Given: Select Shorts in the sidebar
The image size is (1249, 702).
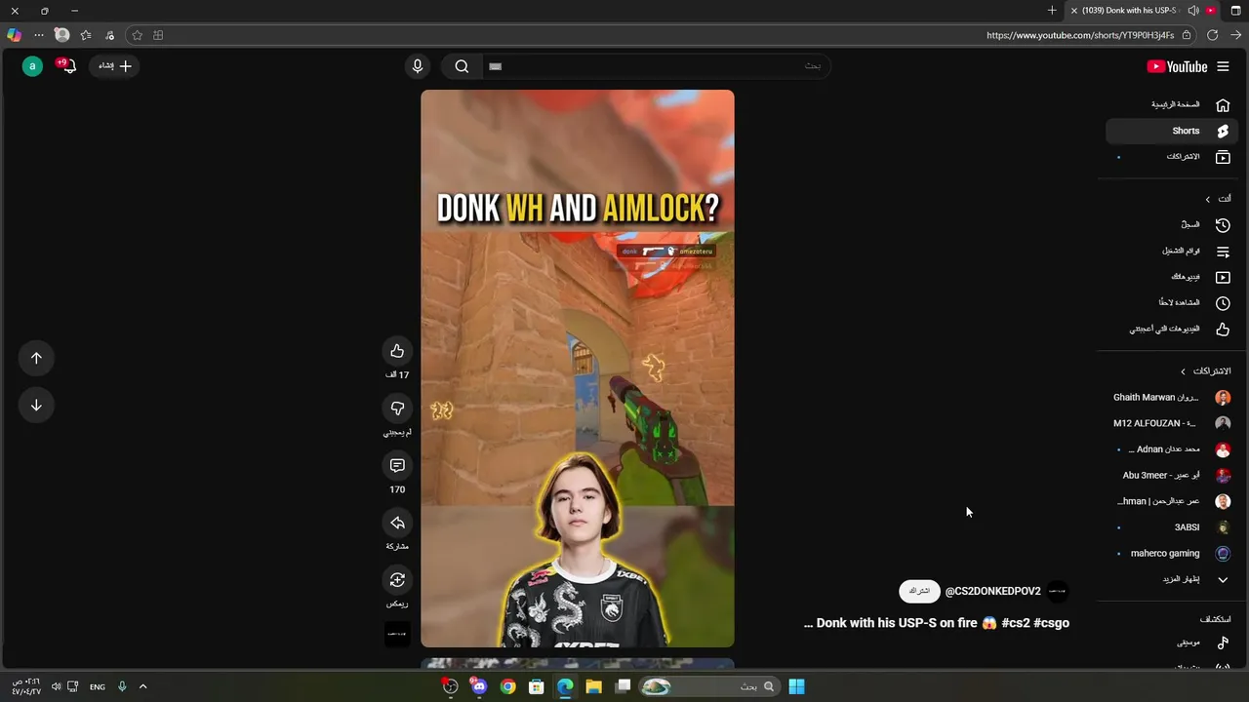Looking at the screenshot, I should point(1174,131).
